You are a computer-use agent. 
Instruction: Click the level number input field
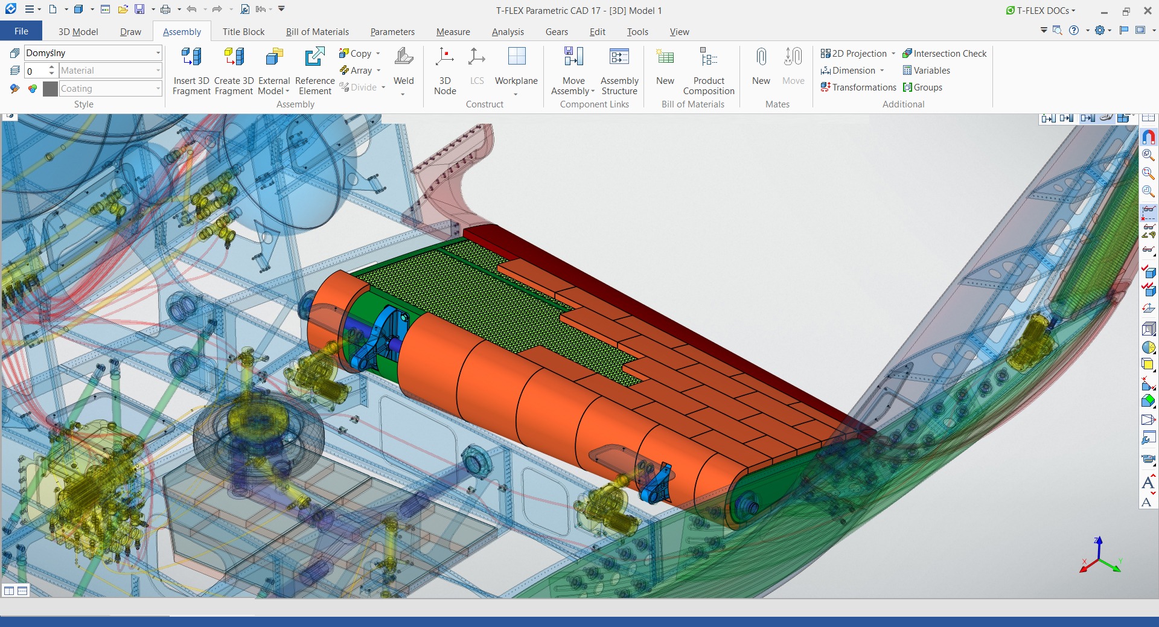click(x=36, y=71)
